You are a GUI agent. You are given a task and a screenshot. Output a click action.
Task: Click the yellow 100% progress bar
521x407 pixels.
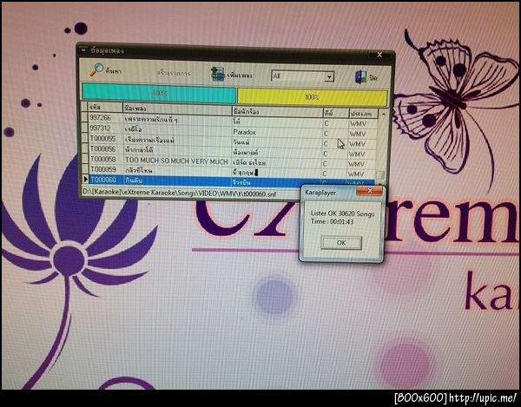tap(313, 97)
